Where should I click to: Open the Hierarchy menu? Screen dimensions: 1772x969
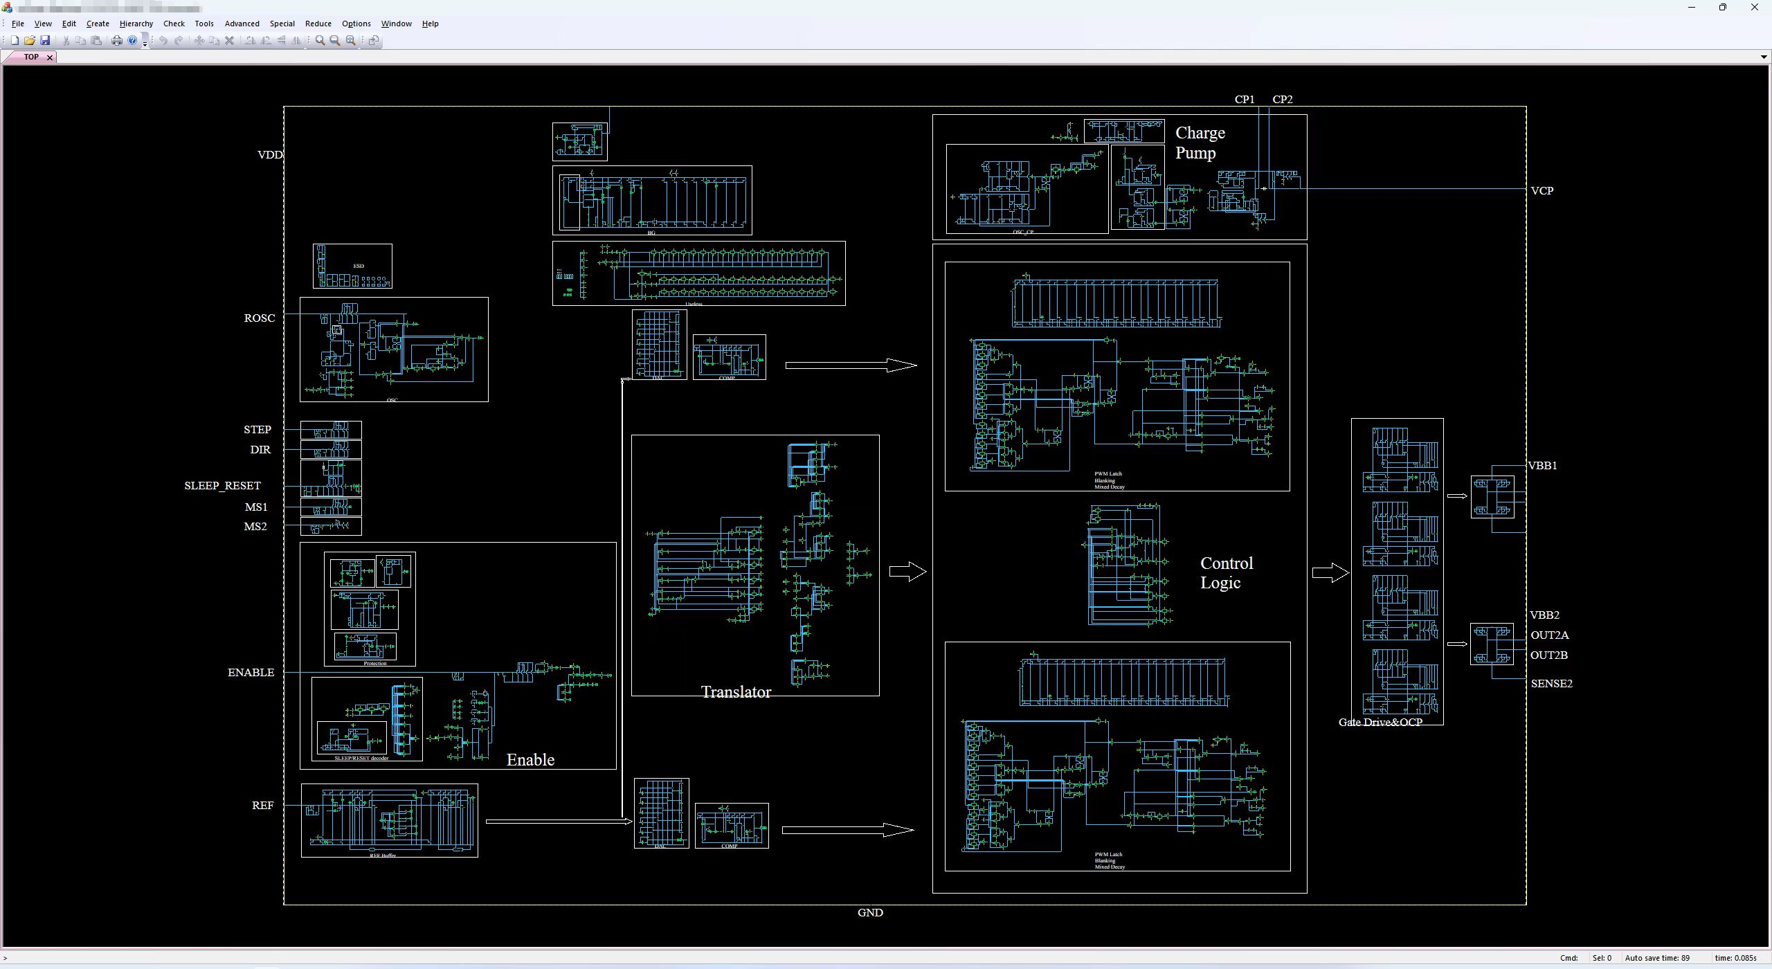point(136,24)
